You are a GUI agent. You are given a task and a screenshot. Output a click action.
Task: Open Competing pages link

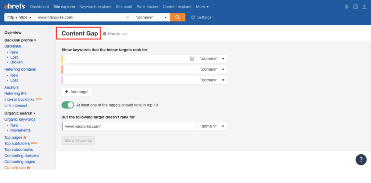(20, 162)
